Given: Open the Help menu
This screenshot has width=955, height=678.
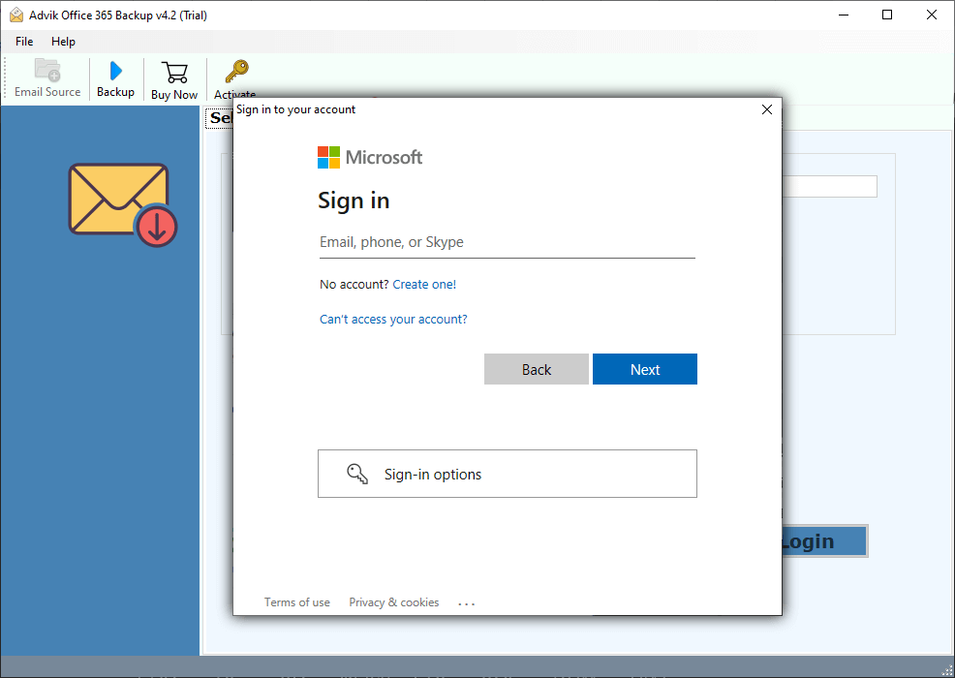Looking at the screenshot, I should point(63,42).
